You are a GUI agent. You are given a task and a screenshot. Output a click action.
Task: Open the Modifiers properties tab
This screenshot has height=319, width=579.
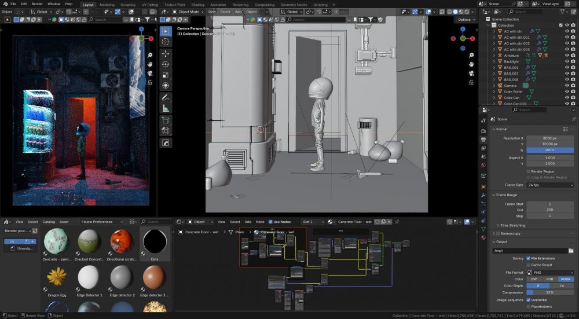click(x=483, y=195)
